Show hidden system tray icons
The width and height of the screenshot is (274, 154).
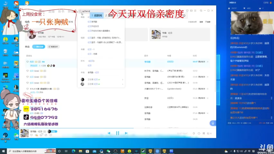pos(231,151)
